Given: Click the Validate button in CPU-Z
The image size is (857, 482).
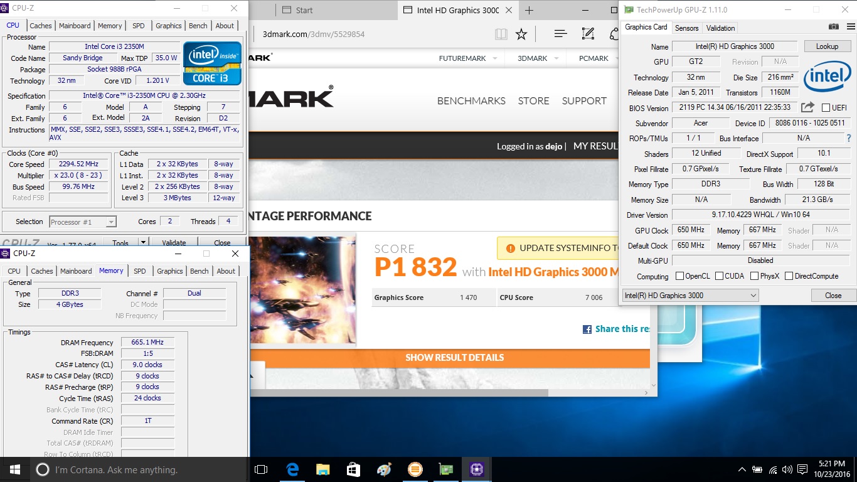Looking at the screenshot, I should (174, 242).
